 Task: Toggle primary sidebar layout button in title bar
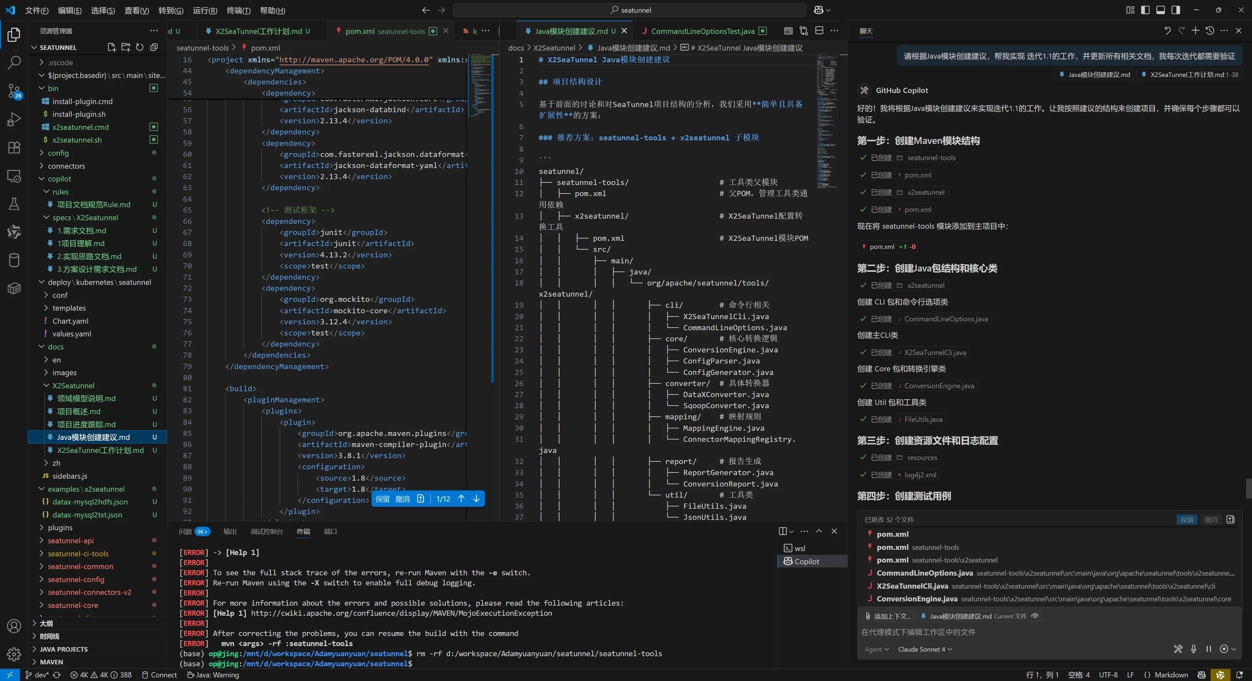[1145, 10]
